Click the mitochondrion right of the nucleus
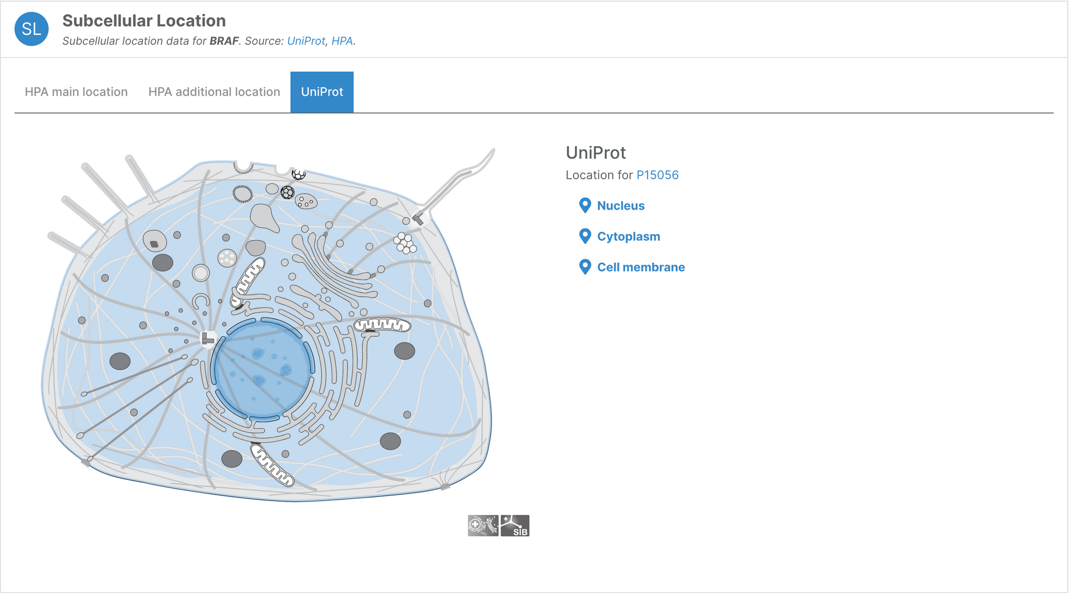 click(x=383, y=325)
